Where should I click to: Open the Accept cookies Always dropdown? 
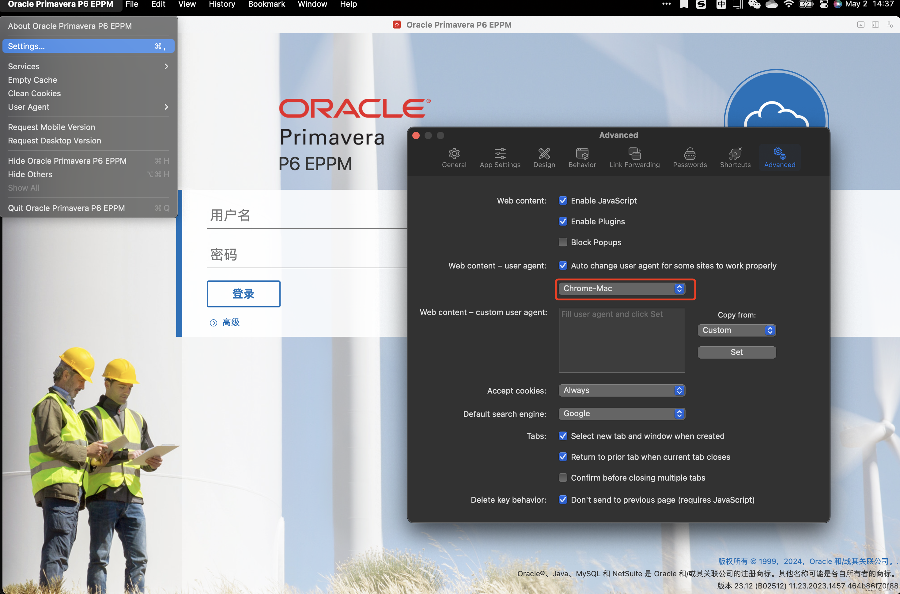coord(622,390)
